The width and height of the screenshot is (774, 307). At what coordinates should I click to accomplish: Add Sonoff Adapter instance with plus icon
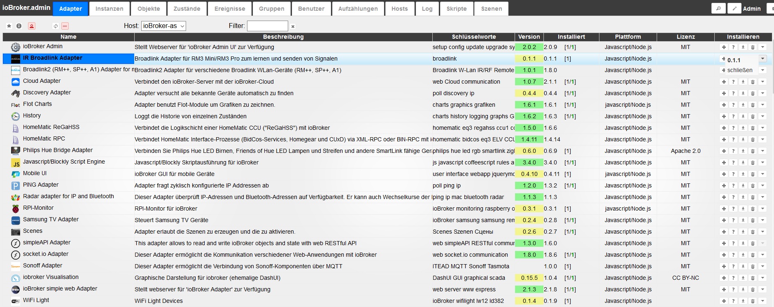click(x=724, y=267)
